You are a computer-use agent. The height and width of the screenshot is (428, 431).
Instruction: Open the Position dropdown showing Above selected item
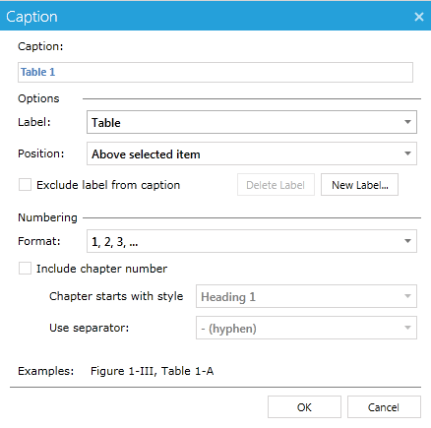(252, 153)
